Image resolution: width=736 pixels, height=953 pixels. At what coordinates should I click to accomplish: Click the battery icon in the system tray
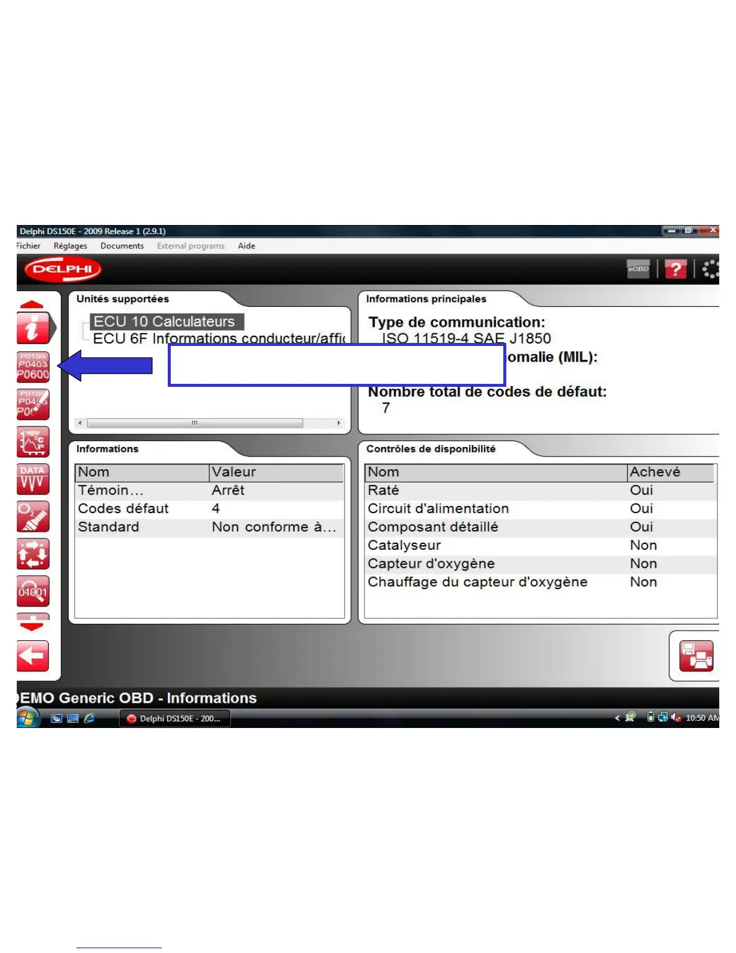pos(651,717)
